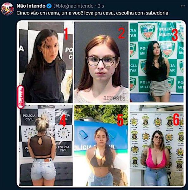This screenshot has width=188, height=190.
Task: Open the Não Intendo profile avatar
Action: (7, 9)
